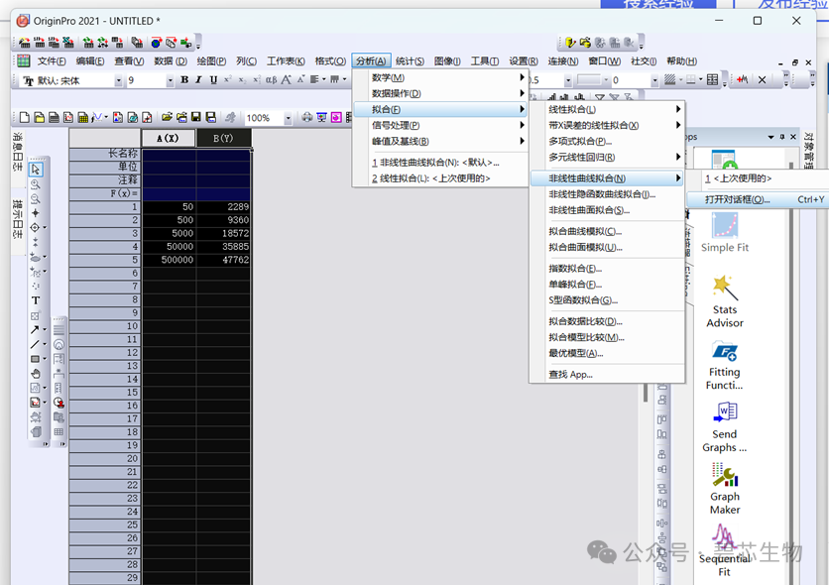Viewport: 829px width, 585px height.
Task: Click the New Project icon
Action: pos(25,117)
